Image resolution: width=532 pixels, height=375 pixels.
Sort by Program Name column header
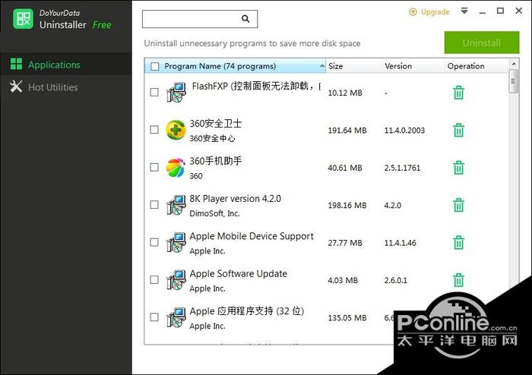tap(235, 66)
